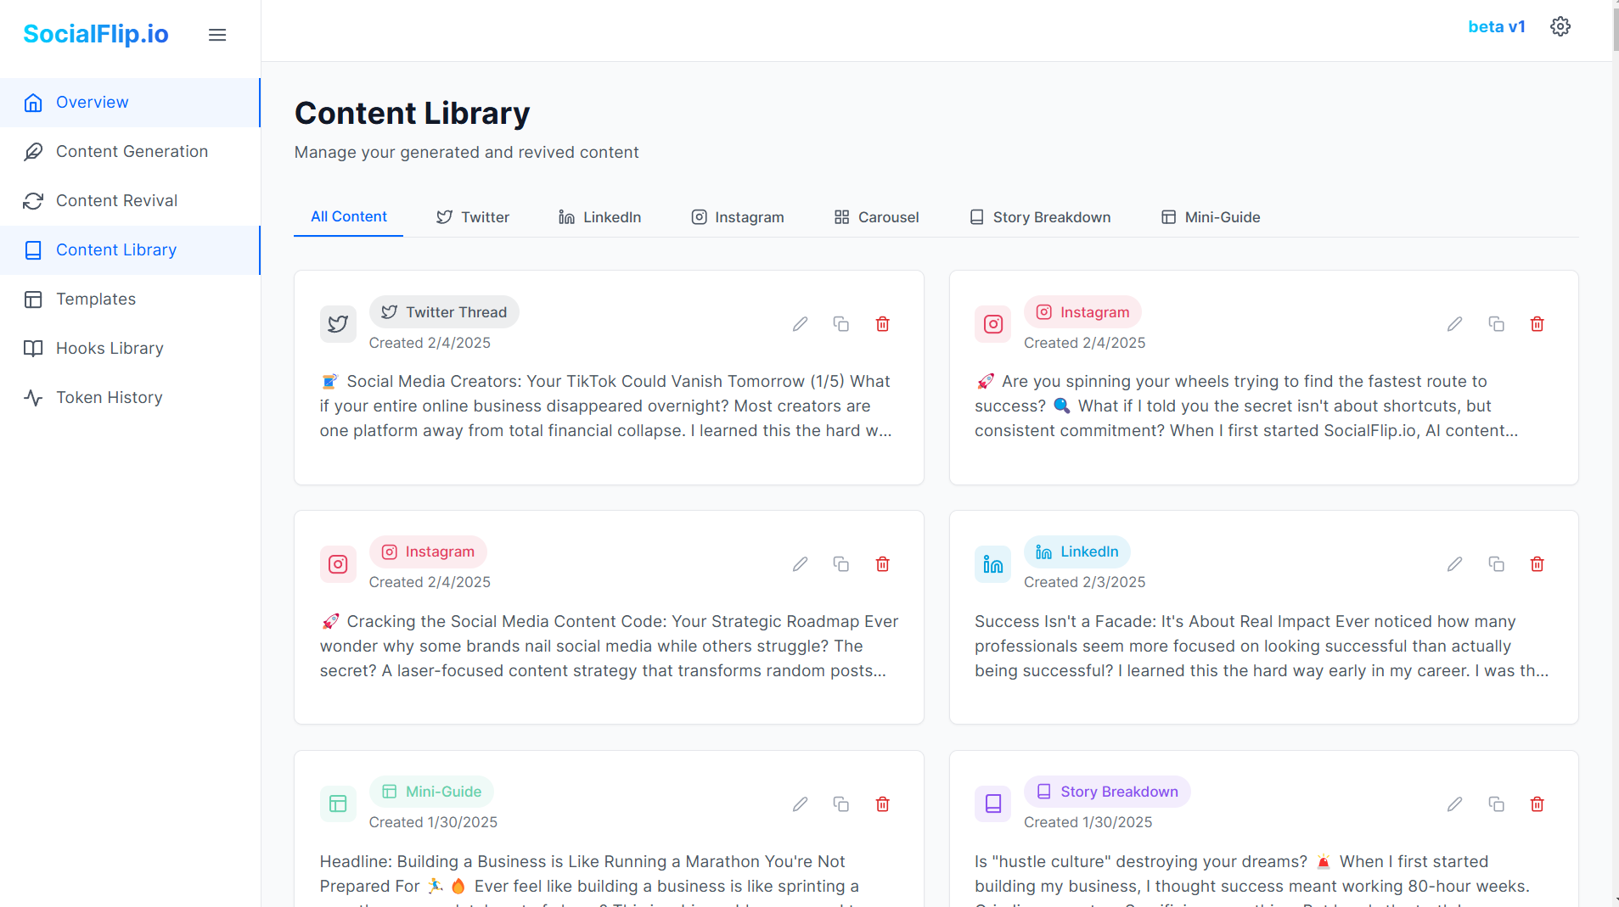Open the settings gear icon
Image resolution: width=1619 pixels, height=907 pixels.
pyautogui.click(x=1560, y=26)
